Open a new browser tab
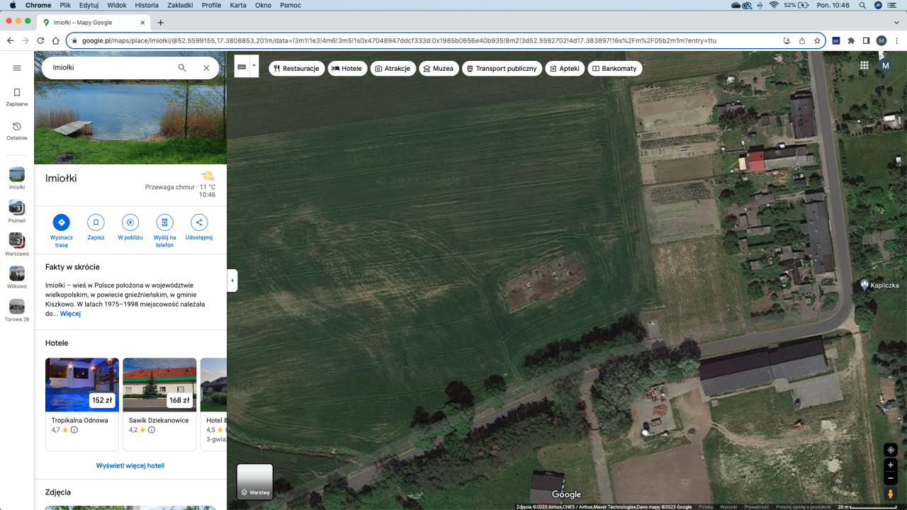The width and height of the screenshot is (907, 510). point(161,23)
